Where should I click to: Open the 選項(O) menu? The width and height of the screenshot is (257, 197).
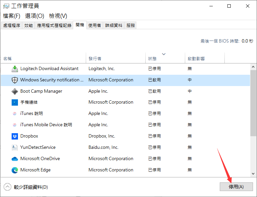click(35, 16)
